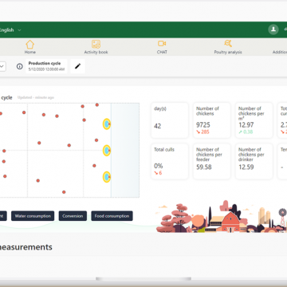Open the dropdown beside the info icon
The image size is (287, 287).
pos(2,66)
